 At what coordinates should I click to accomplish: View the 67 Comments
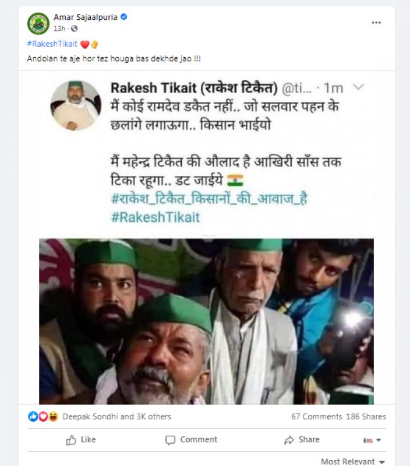(x=316, y=416)
